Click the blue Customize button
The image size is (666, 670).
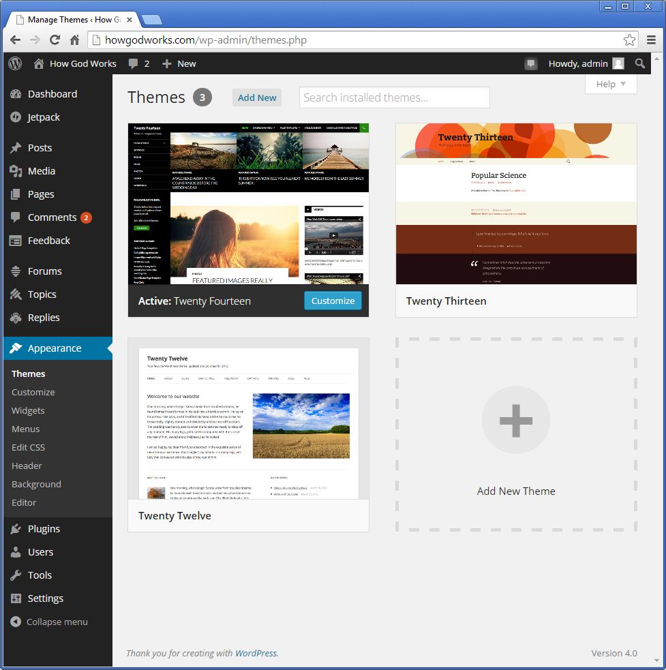pos(333,301)
